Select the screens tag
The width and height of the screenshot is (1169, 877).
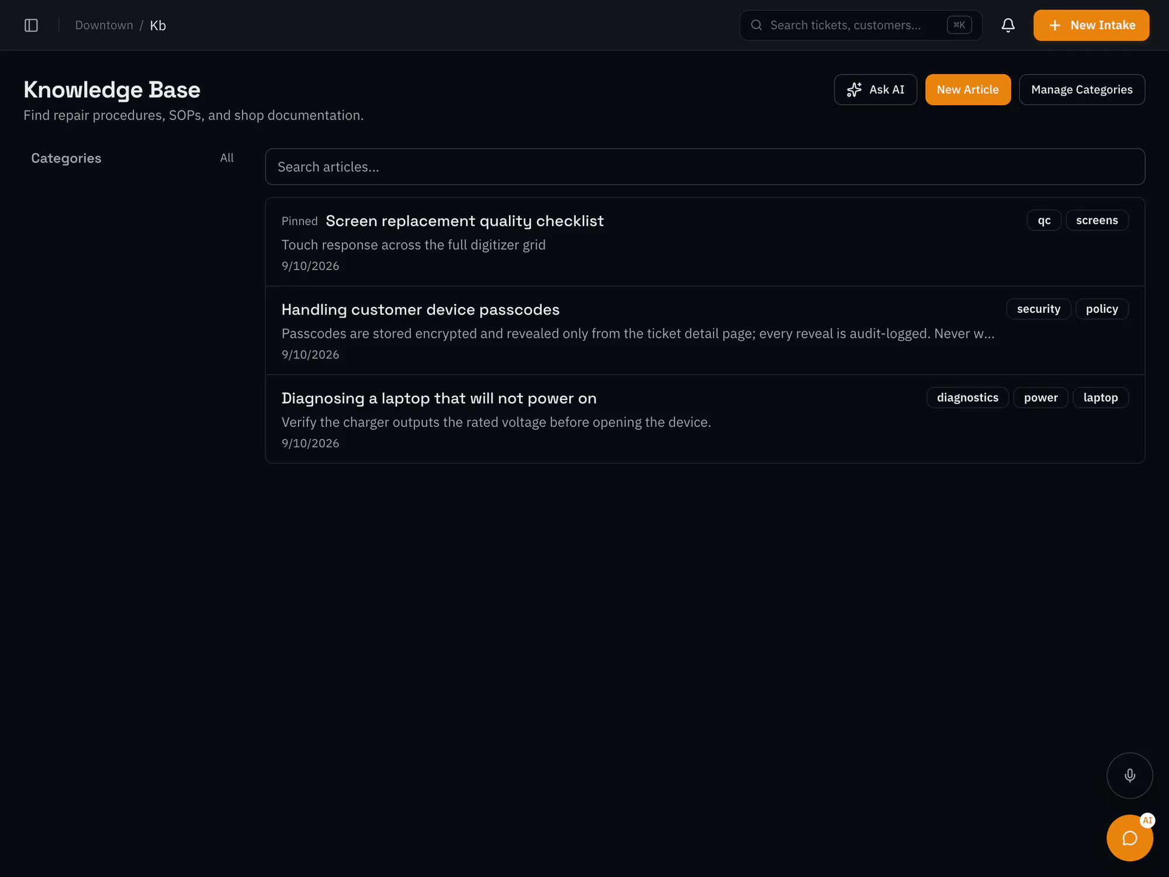pos(1097,220)
